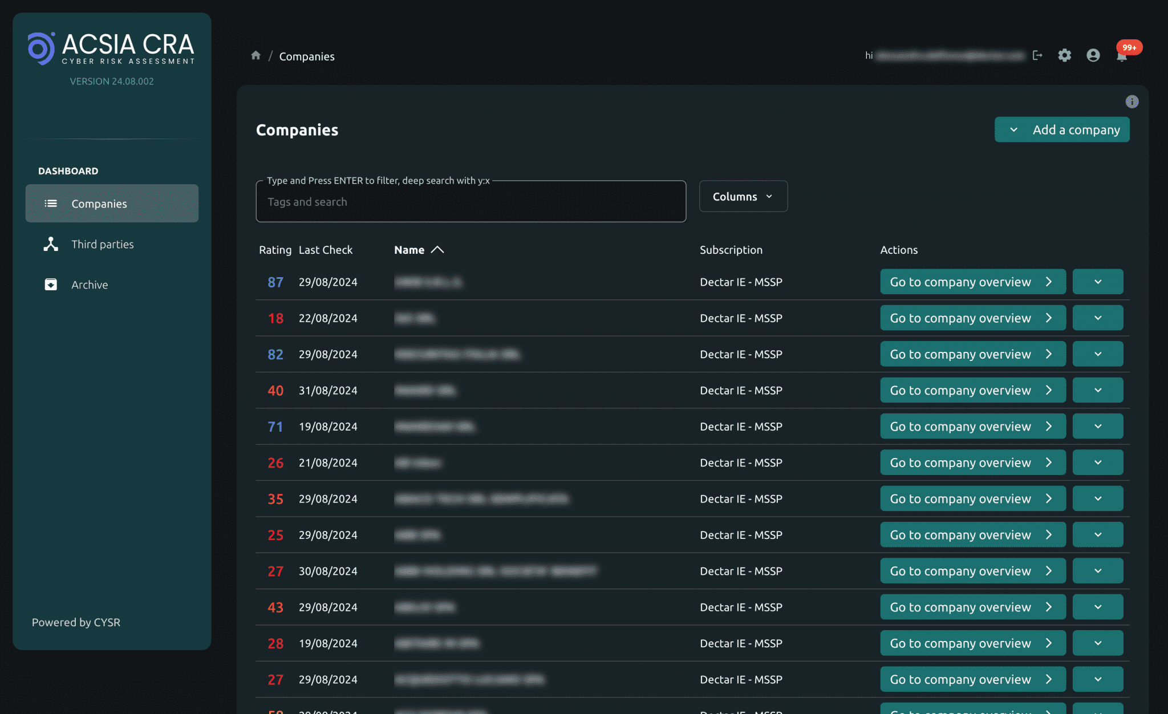
Task: Expand the Add a company dropdown
Action: point(1013,129)
